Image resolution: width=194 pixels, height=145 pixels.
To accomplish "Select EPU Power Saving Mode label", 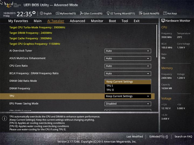I will click(24, 103).
